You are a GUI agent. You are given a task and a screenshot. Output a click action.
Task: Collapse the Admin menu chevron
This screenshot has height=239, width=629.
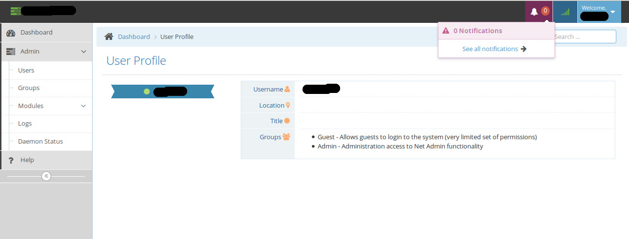point(83,52)
